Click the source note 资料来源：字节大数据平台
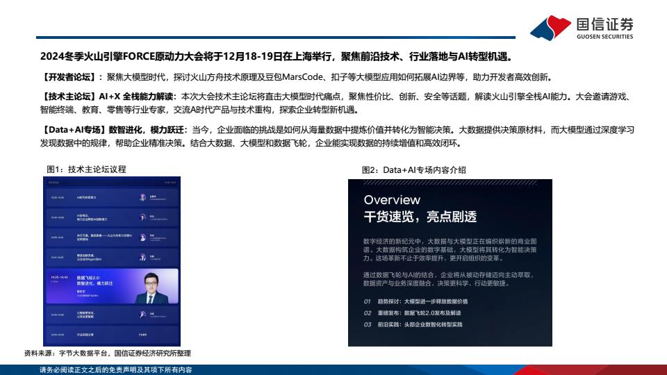The width and height of the screenshot is (667, 375). 108,353
